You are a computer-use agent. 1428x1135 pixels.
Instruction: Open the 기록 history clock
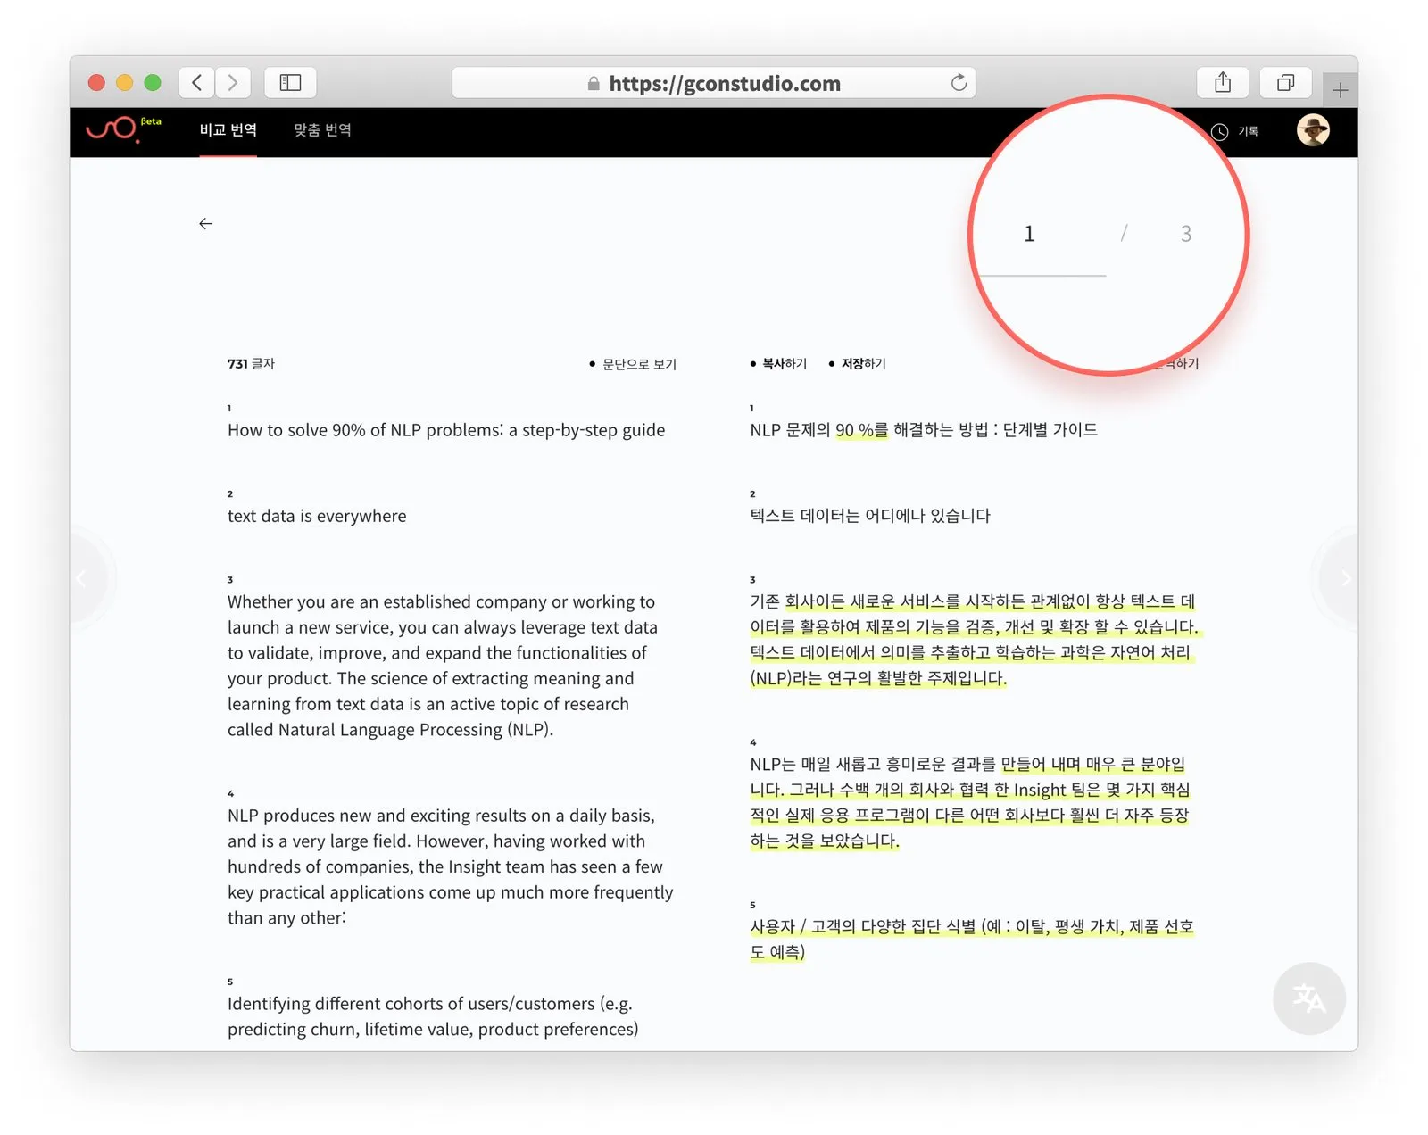click(x=1235, y=132)
